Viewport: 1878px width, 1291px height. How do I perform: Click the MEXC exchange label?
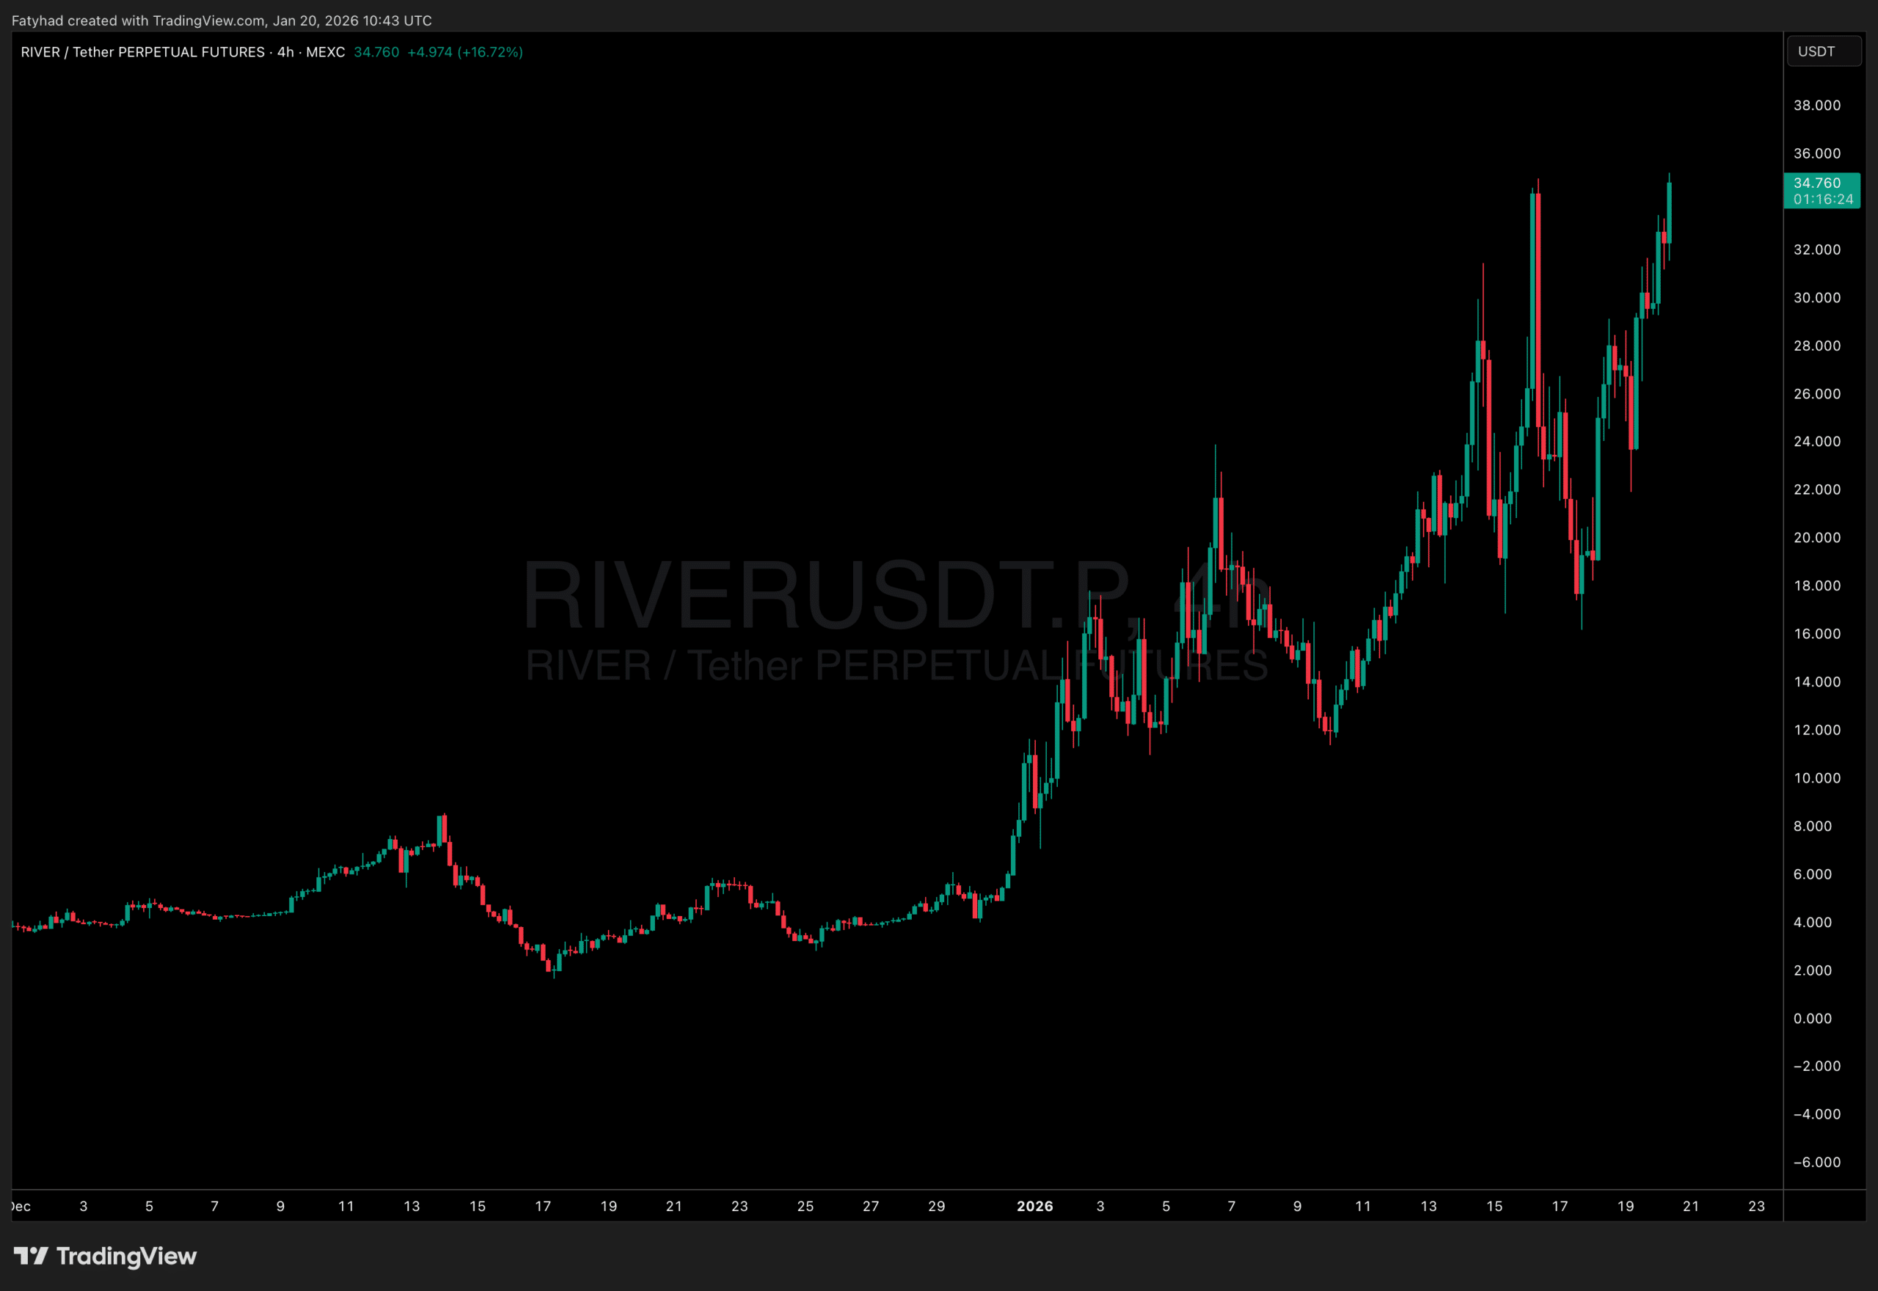click(326, 52)
